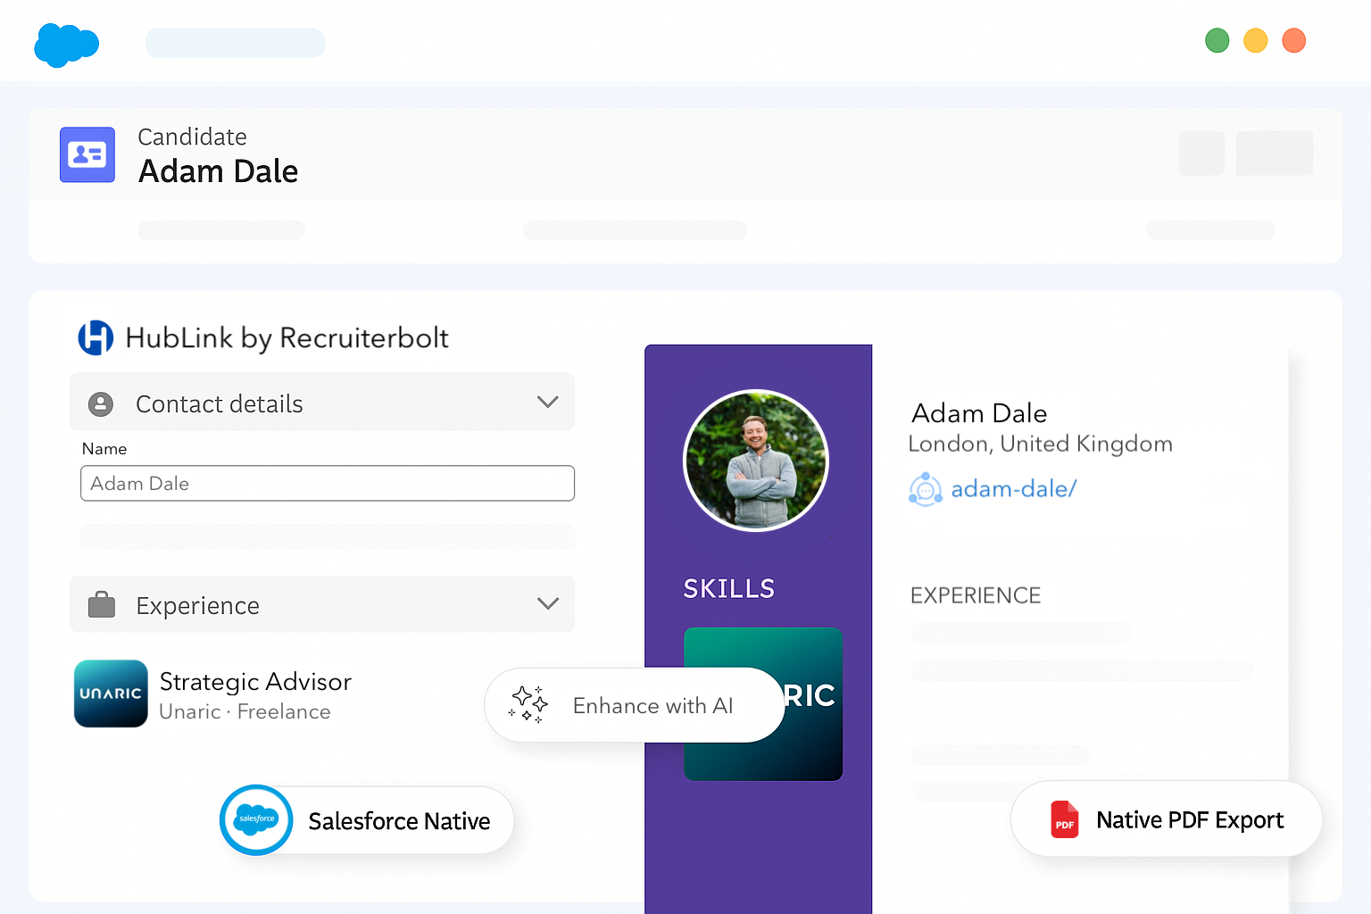
Task: Click the yellow window dot
Action: [x=1256, y=40]
